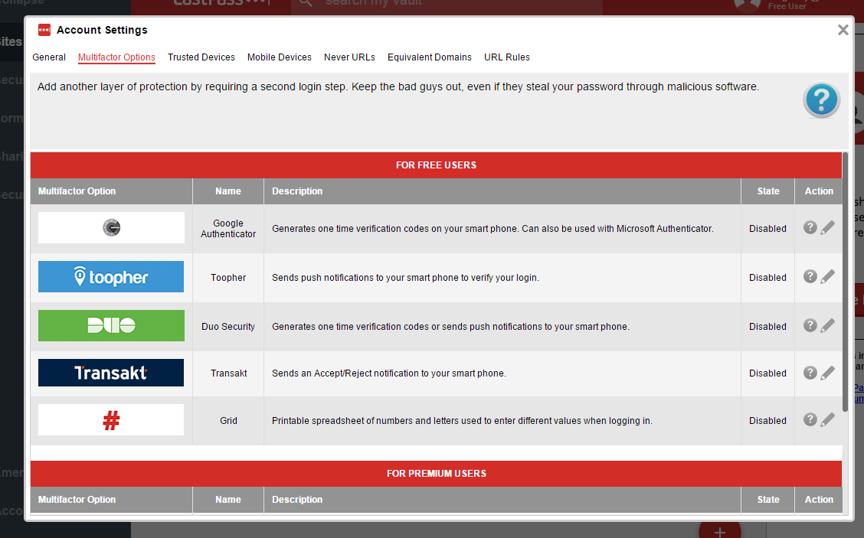
Task: Click the Toopher logo banner
Action: pyautogui.click(x=111, y=276)
